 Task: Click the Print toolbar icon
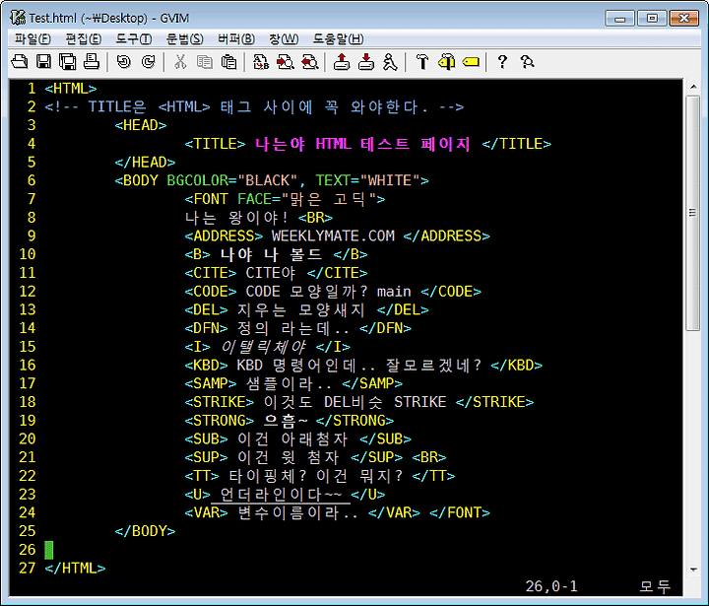(x=92, y=61)
